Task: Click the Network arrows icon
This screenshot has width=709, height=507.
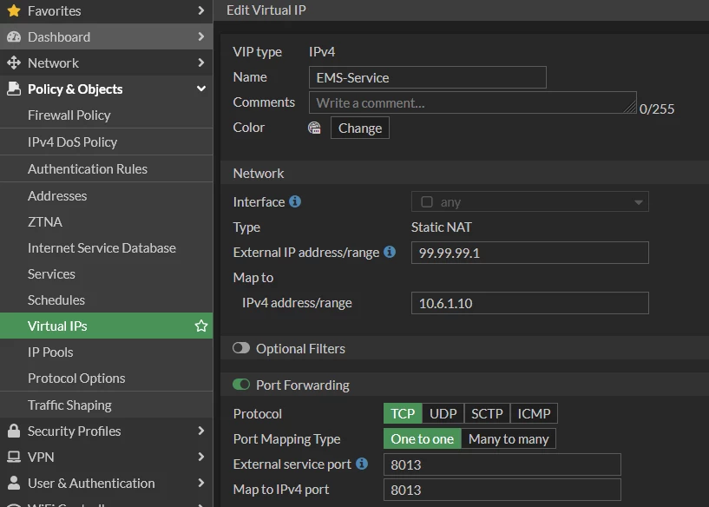Action: click(14, 63)
